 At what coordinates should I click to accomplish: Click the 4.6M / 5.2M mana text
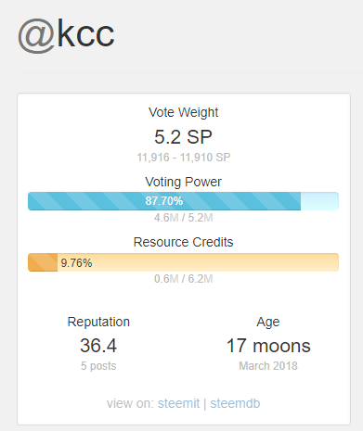pos(184,218)
